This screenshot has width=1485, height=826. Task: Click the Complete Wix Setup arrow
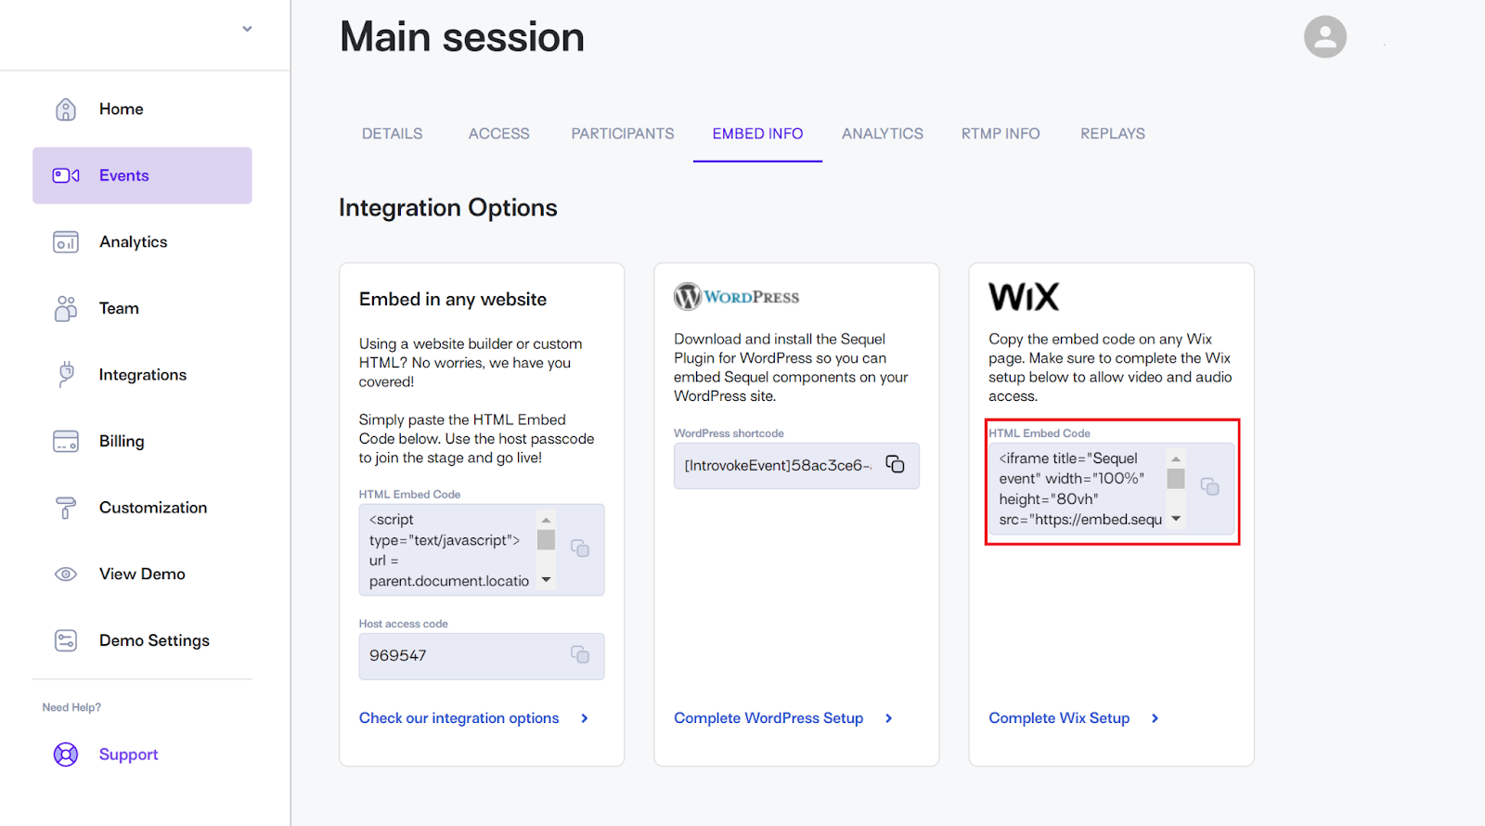(1155, 718)
